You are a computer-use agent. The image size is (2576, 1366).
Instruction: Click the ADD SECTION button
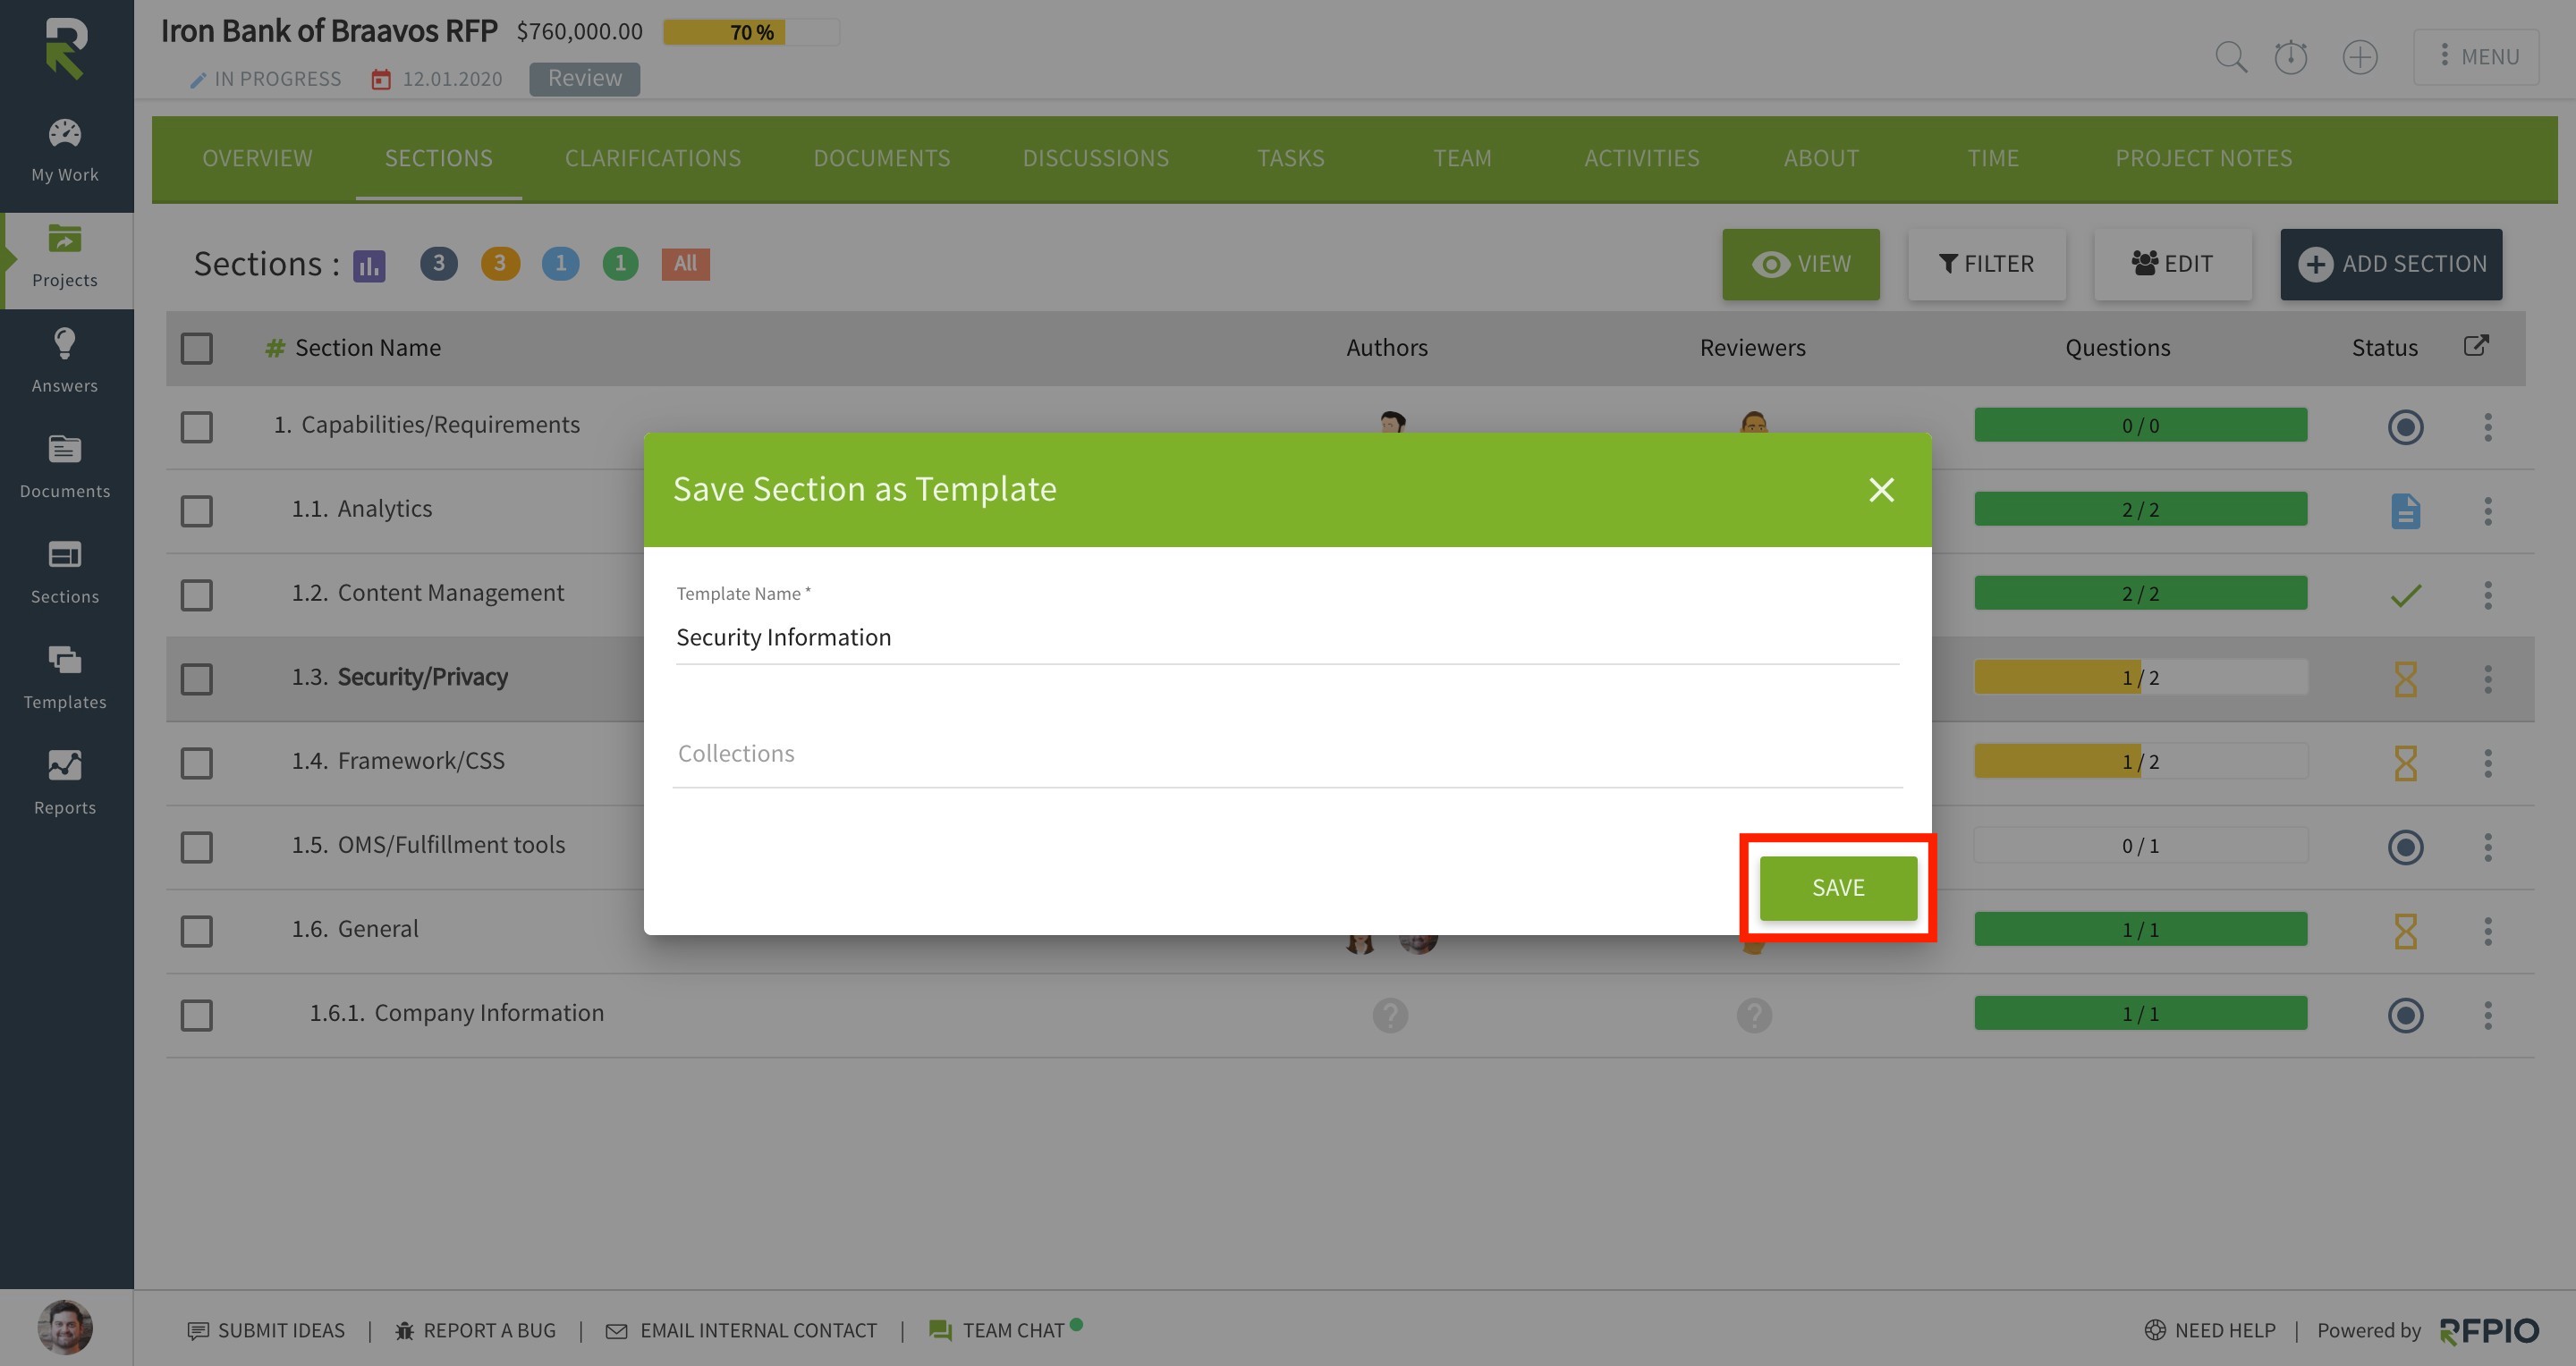click(2391, 264)
